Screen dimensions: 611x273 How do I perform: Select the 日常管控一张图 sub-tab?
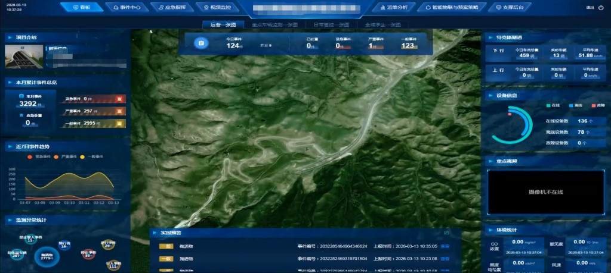[331, 24]
